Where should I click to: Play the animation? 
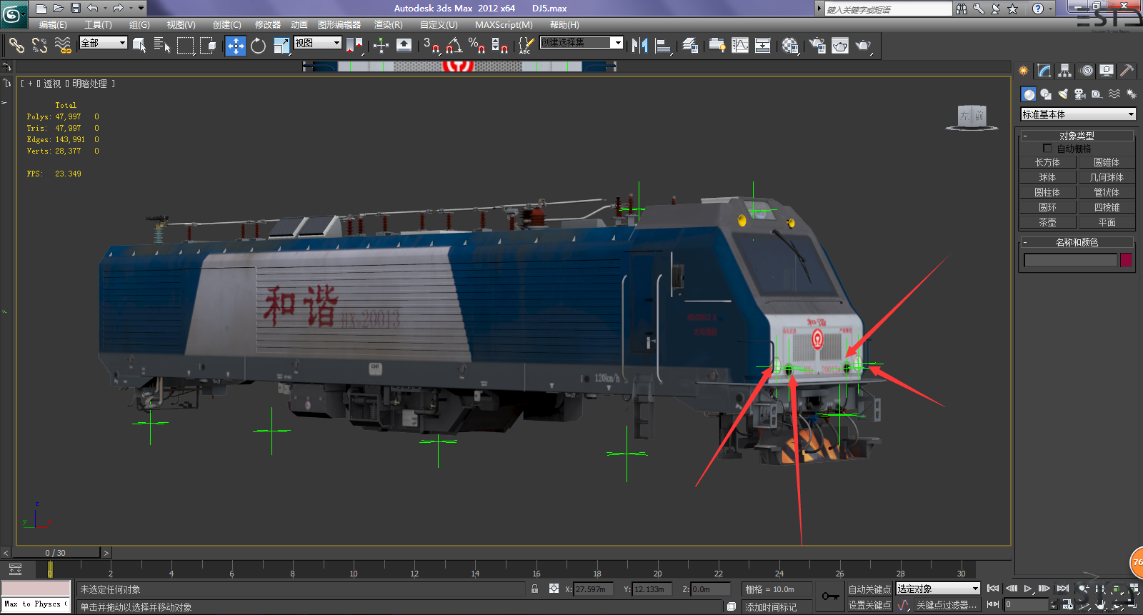[1027, 589]
